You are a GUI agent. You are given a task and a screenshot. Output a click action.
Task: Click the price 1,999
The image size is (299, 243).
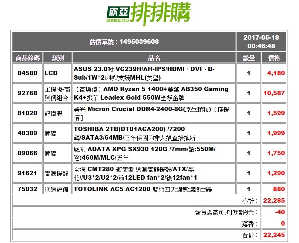click(276, 133)
